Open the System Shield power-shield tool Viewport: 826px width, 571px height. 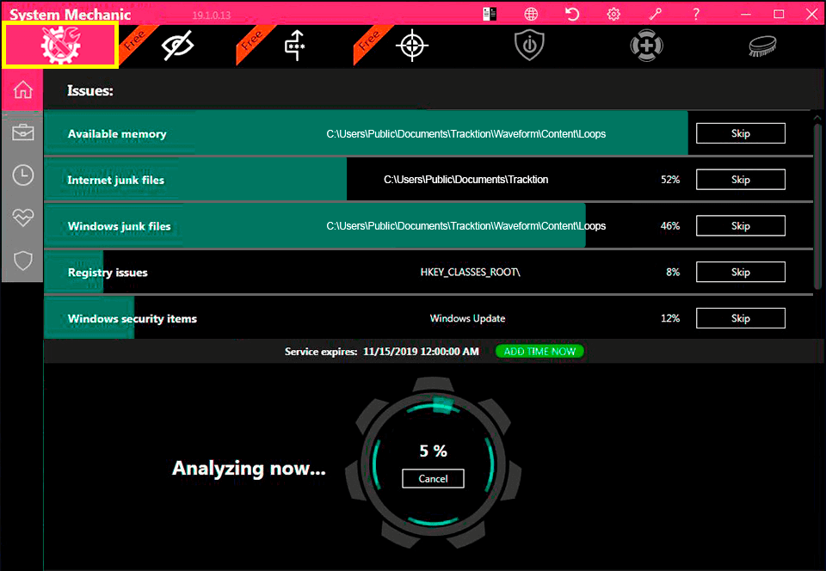(x=529, y=45)
